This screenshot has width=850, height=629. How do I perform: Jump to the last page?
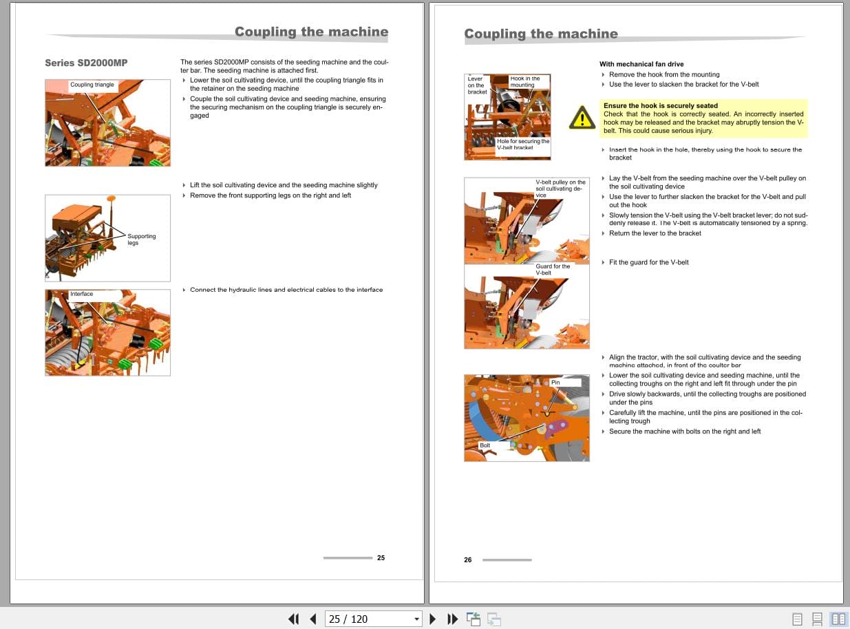452,619
